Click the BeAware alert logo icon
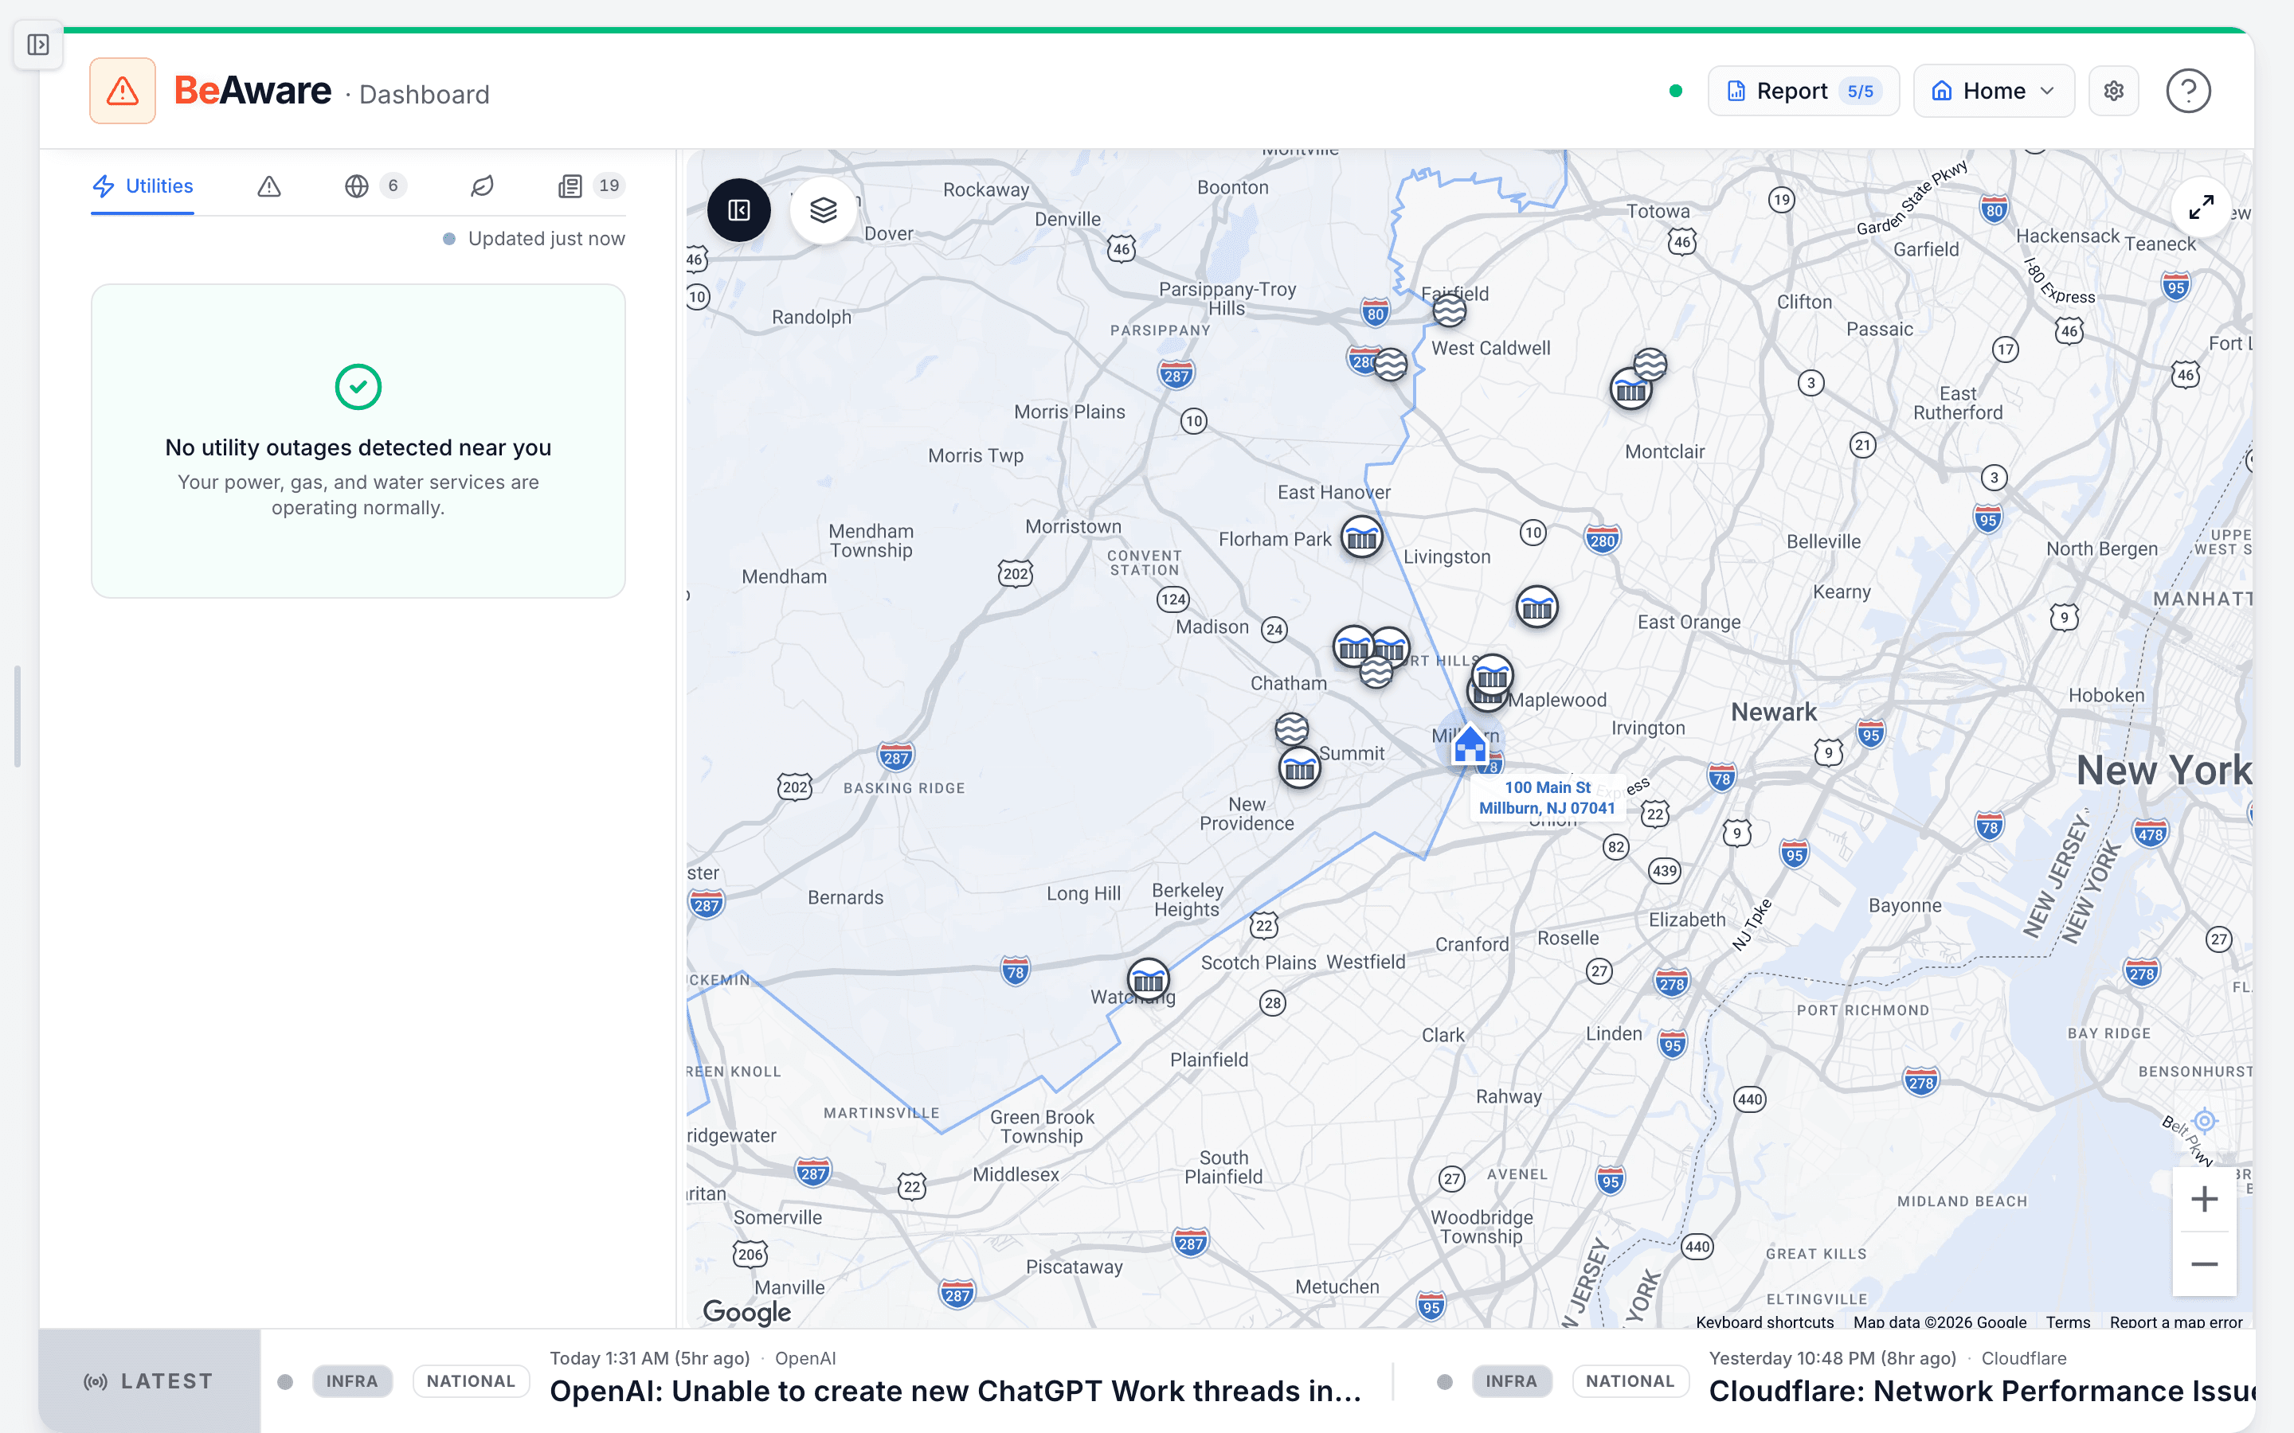 click(x=123, y=91)
